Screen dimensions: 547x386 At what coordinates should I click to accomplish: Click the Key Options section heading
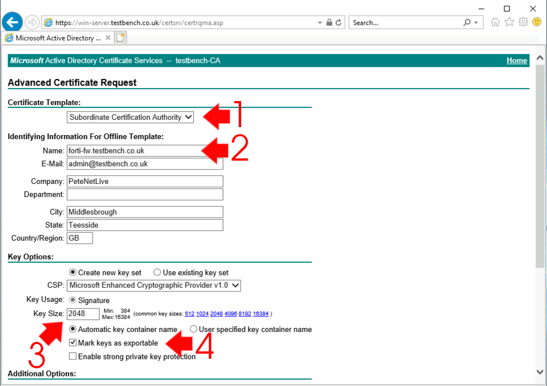[x=31, y=257]
